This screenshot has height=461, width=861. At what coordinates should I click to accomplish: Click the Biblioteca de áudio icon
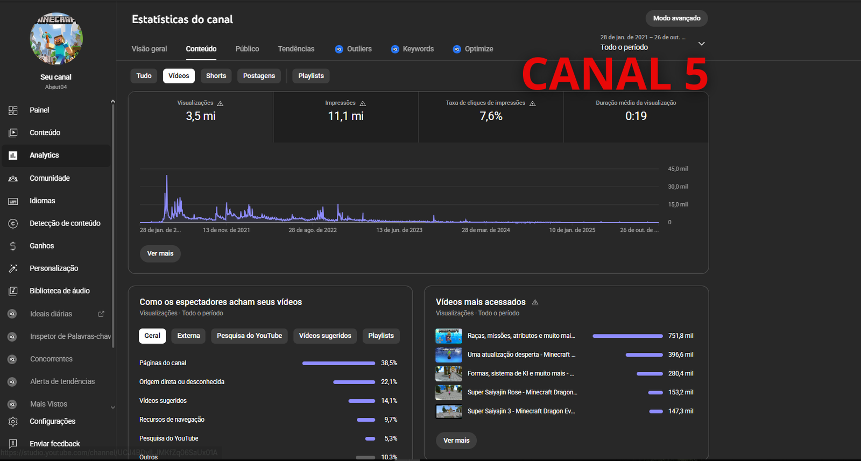click(13, 291)
